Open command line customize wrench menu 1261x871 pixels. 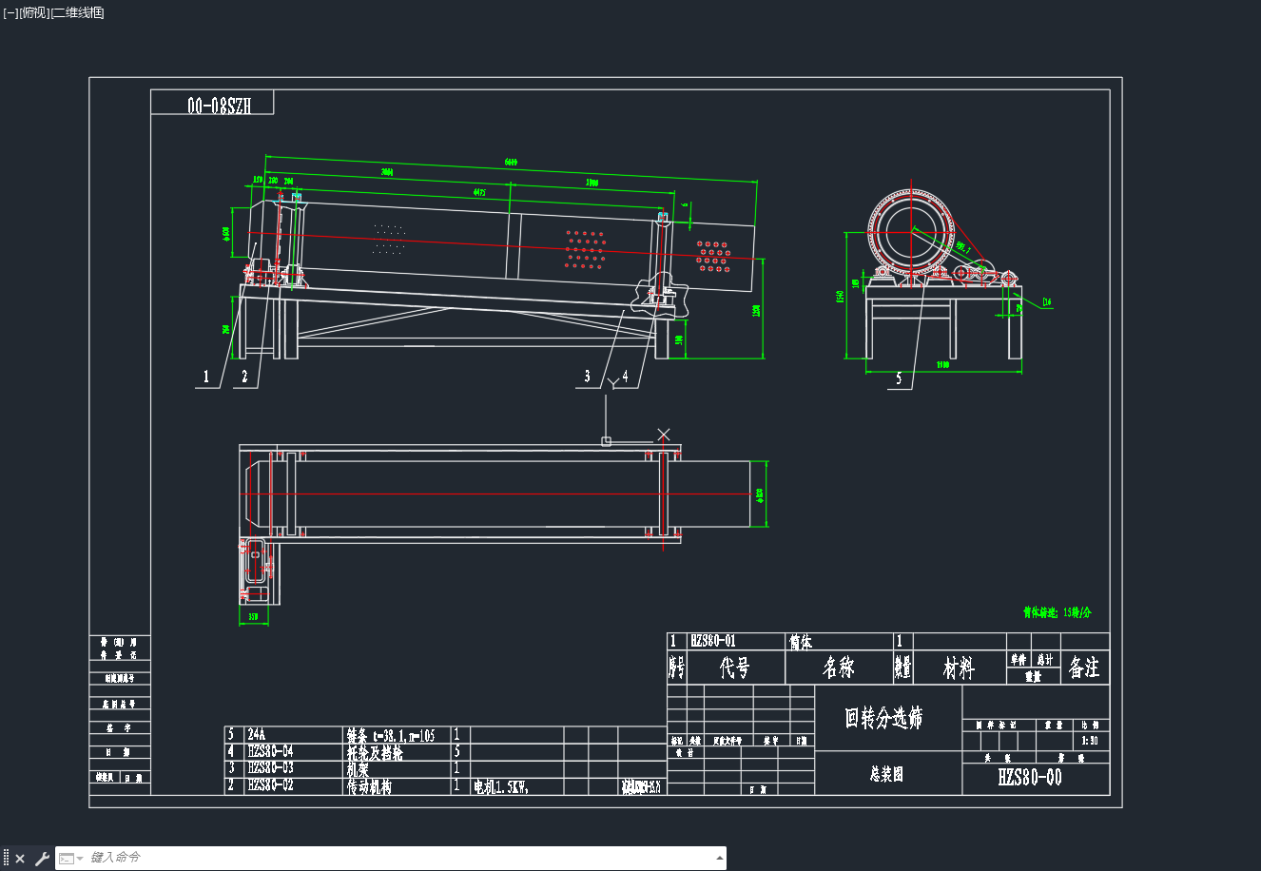pos(42,859)
